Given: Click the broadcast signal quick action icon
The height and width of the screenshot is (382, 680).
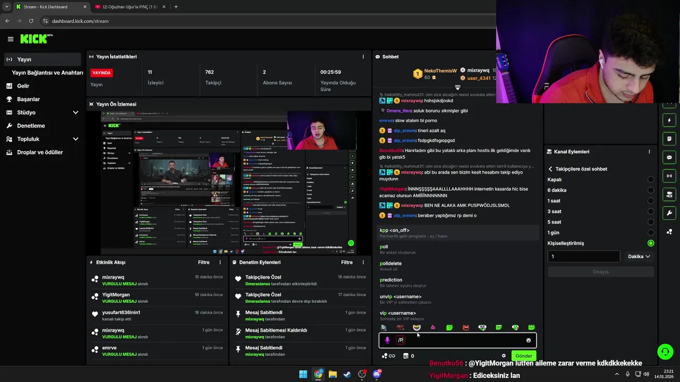Looking at the screenshot, I should click(669, 176).
